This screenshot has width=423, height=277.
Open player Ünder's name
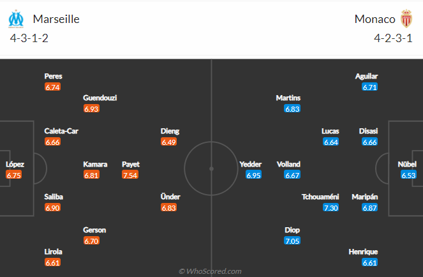pyautogui.click(x=170, y=197)
